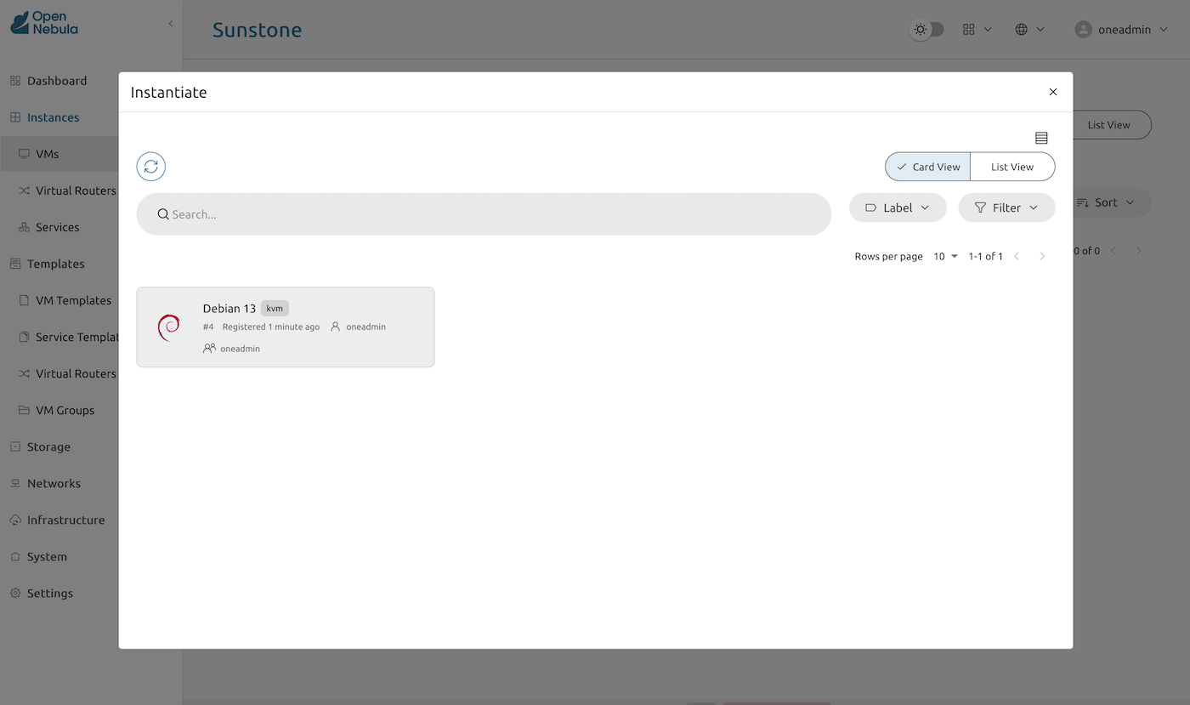1190x705 pixels.
Task: Open the apps grid icon in the top bar
Action: click(970, 29)
